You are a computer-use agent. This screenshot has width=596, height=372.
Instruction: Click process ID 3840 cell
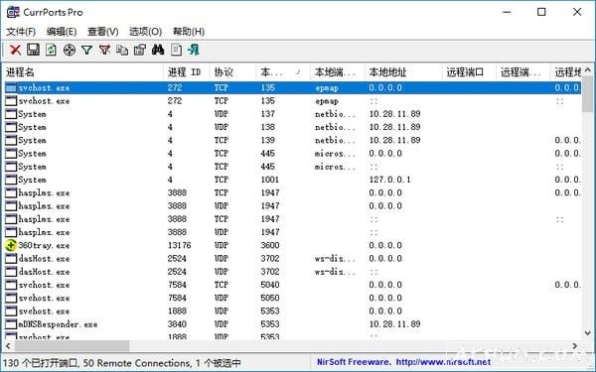click(177, 324)
